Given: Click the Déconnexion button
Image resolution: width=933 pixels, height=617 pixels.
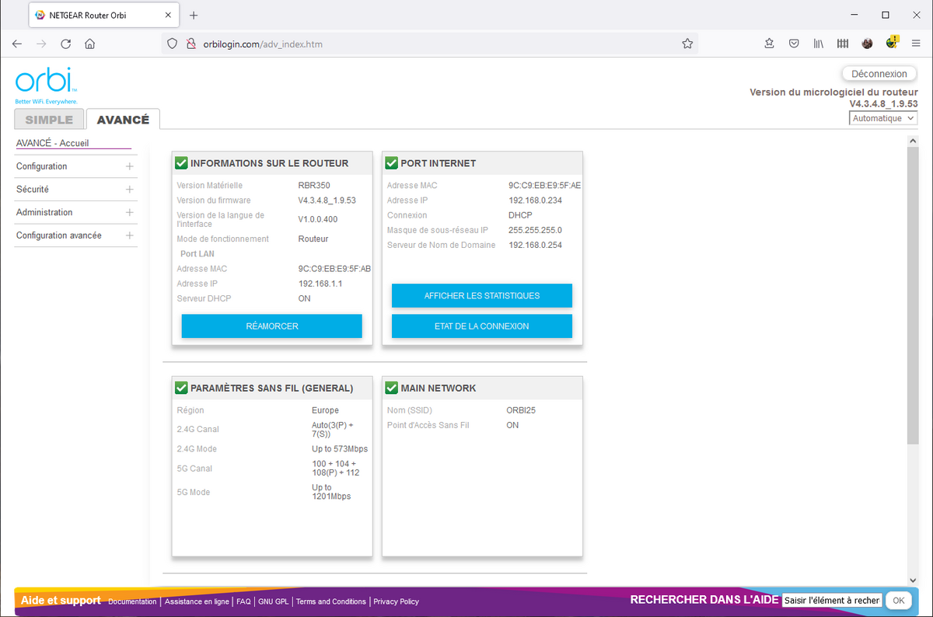Looking at the screenshot, I should point(879,74).
